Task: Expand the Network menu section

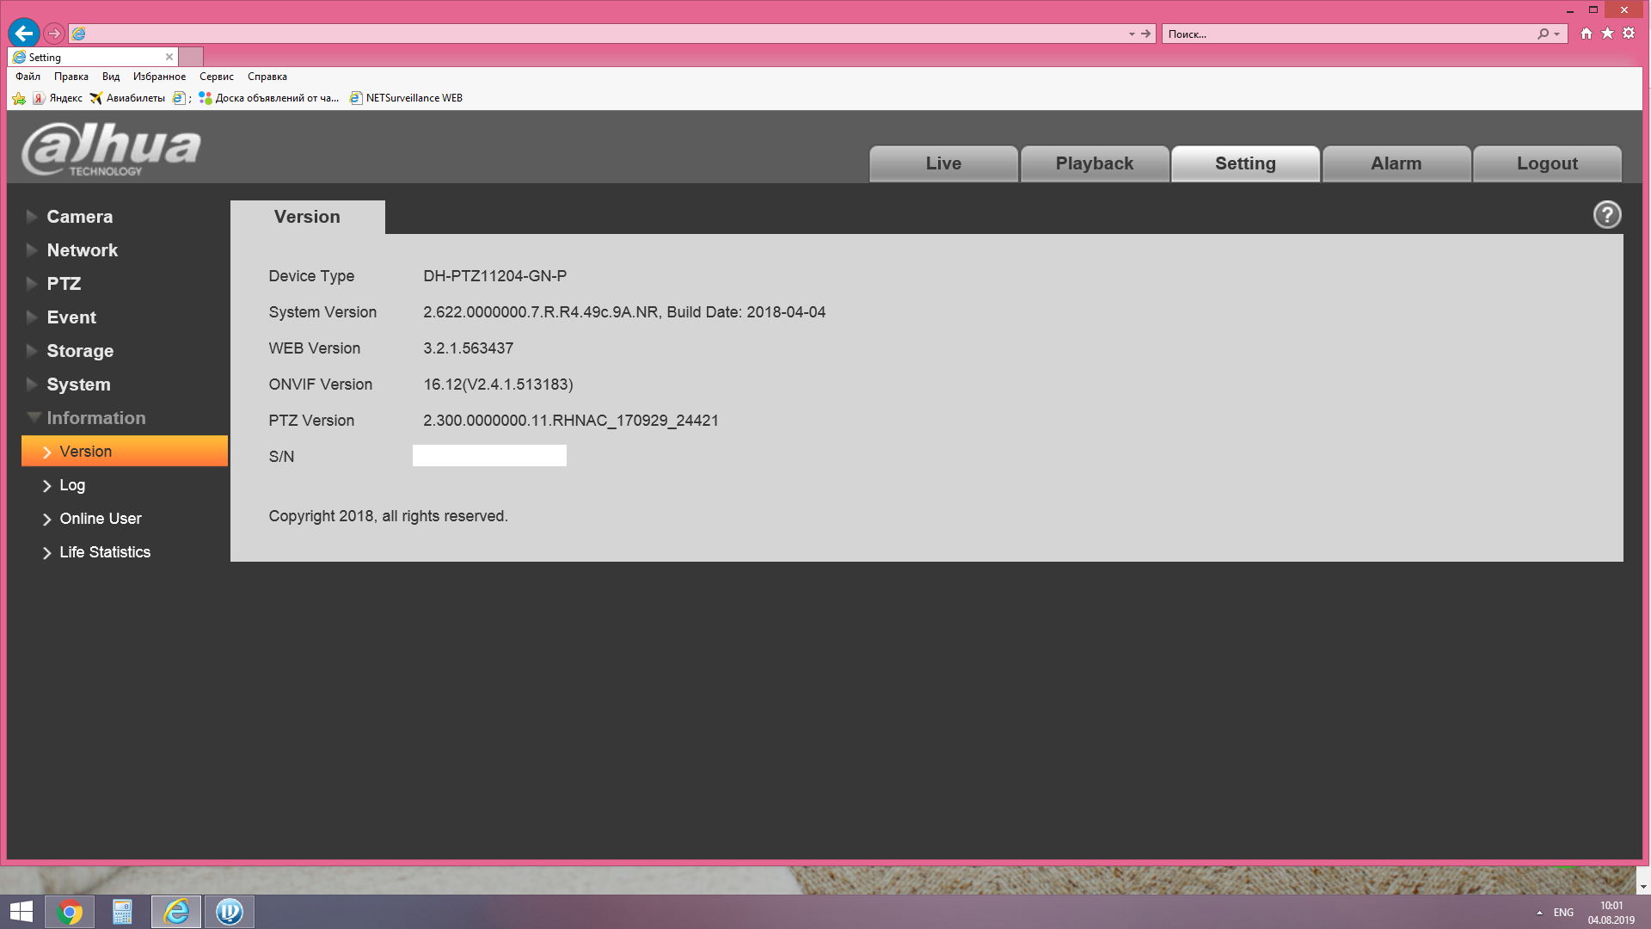Action: tap(82, 250)
